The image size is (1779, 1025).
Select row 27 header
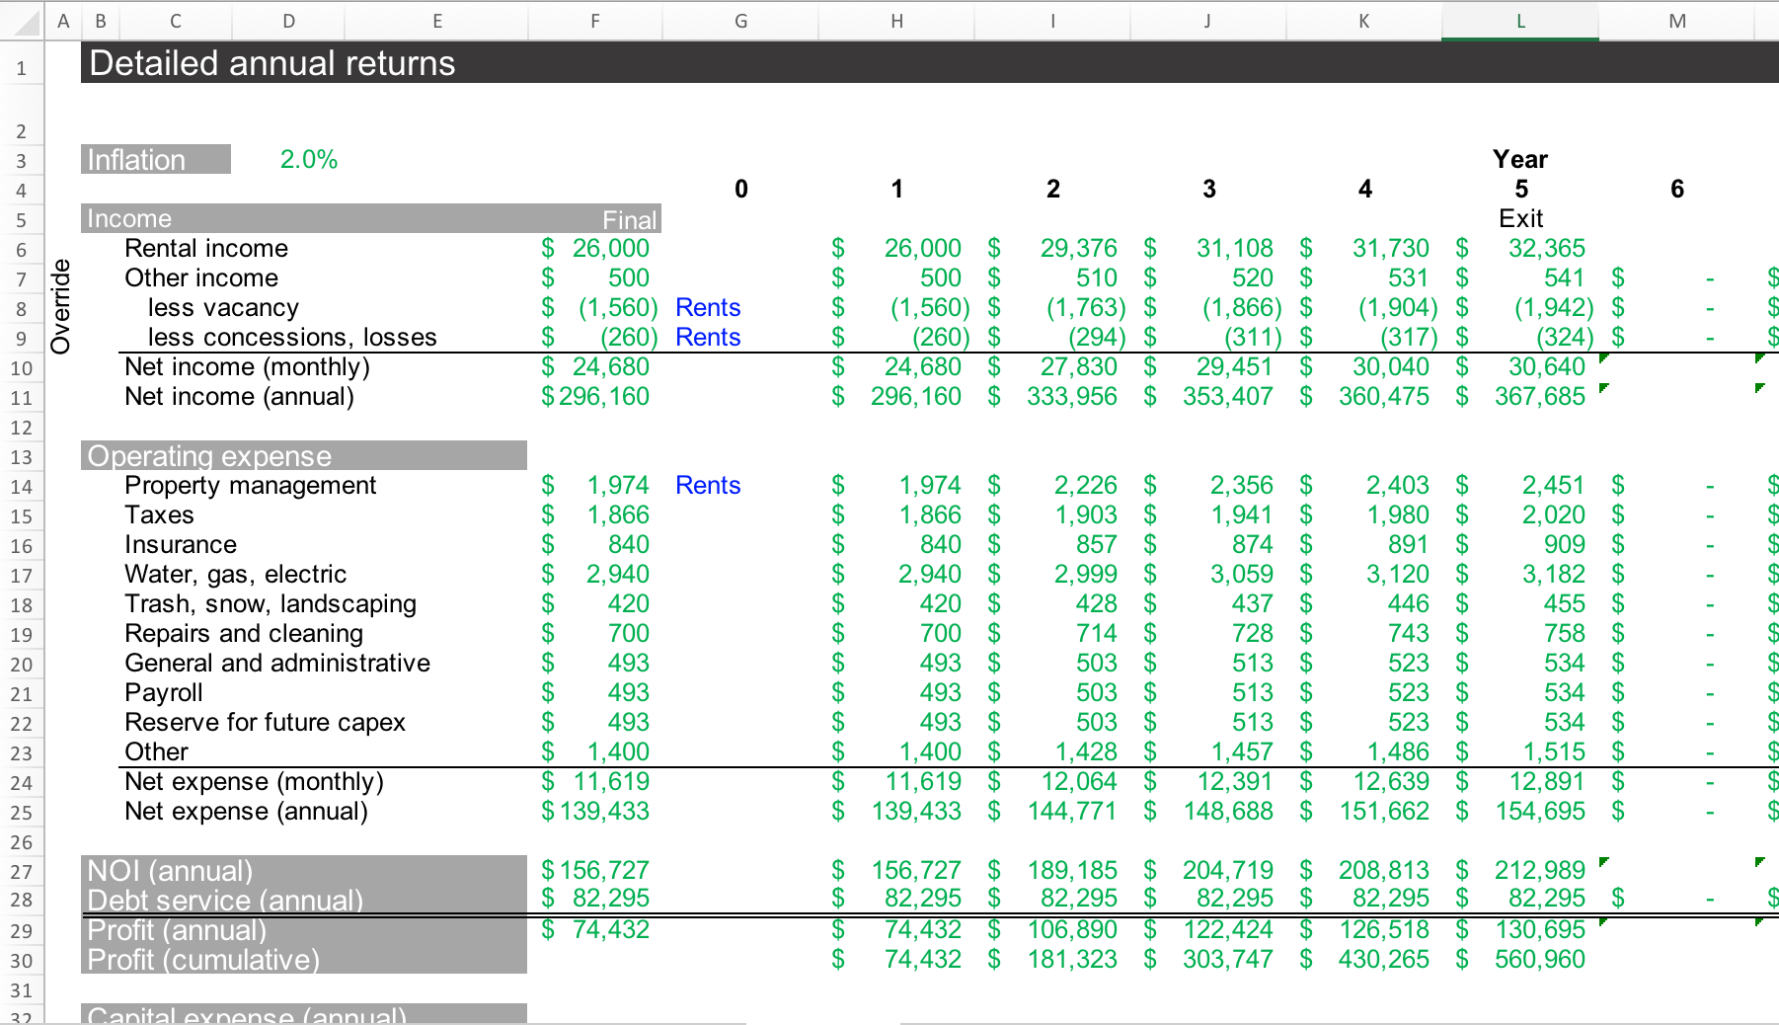[x=21, y=872]
